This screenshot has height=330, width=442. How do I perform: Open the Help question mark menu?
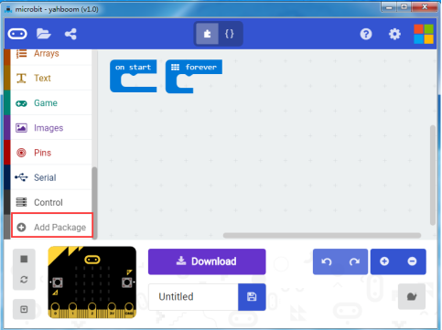tap(366, 34)
